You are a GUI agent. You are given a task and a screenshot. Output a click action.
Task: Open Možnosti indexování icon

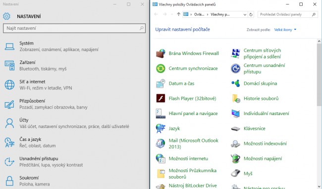(235, 143)
